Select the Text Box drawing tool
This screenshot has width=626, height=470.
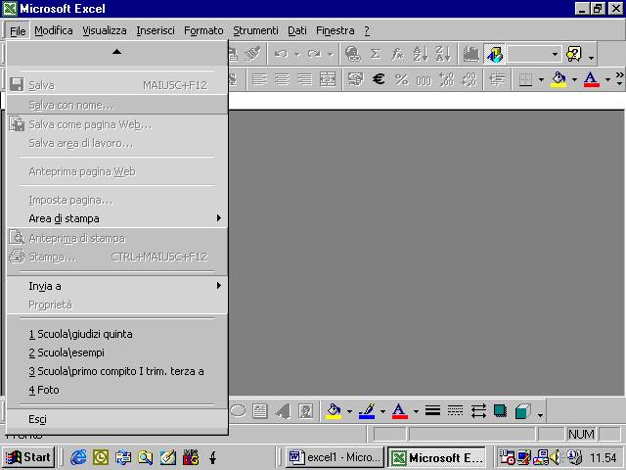(260, 411)
